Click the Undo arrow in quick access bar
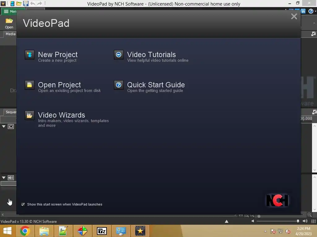 33,3
